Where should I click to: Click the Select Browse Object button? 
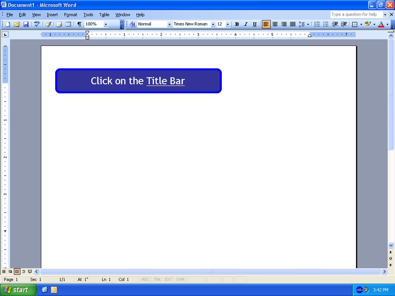(x=391, y=259)
